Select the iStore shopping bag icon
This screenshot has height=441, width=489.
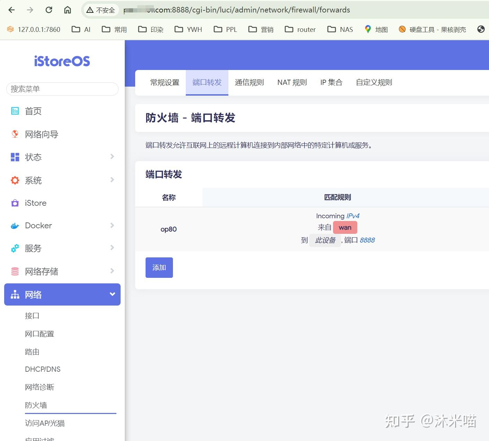(x=15, y=203)
